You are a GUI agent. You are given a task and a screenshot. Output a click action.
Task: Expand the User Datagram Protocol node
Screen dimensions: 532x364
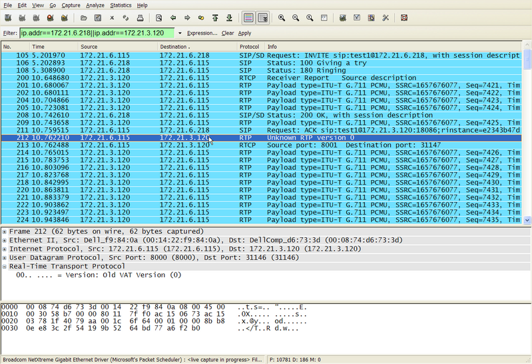5,257
